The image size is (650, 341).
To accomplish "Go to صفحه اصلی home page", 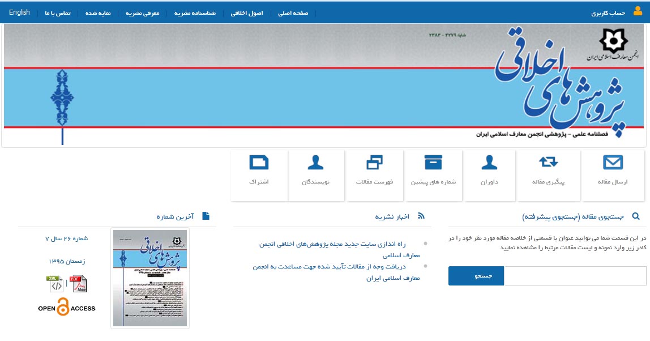I will coord(293,13).
